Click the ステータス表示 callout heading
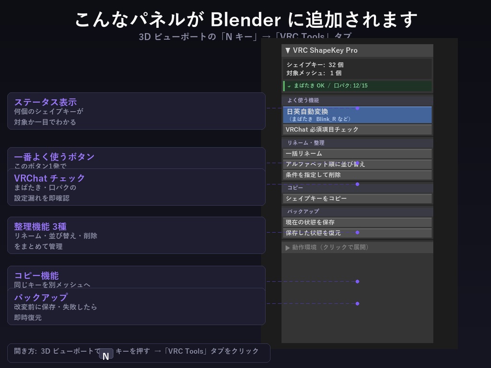Viewport: 491px width, 368px height. [x=46, y=103]
